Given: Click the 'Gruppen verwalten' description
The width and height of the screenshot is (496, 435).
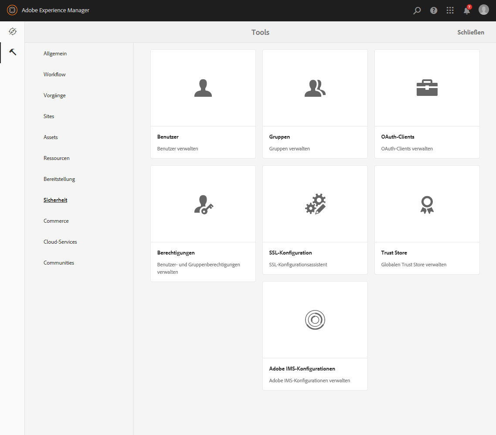Looking at the screenshot, I should (x=289, y=148).
